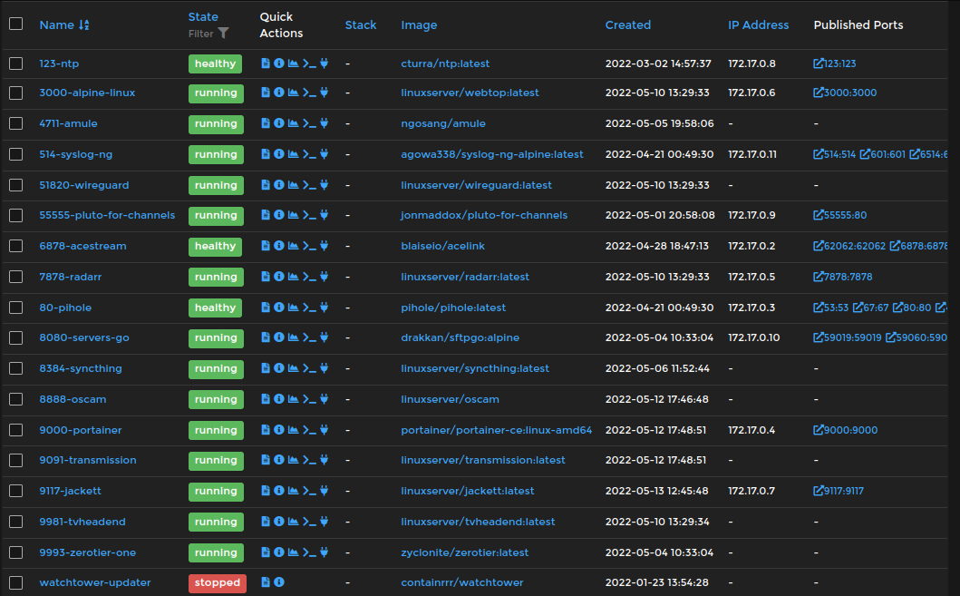Open the 8384-syncthing container details
The height and width of the screenshot is (596, 960).
click(x=80, y=368)
